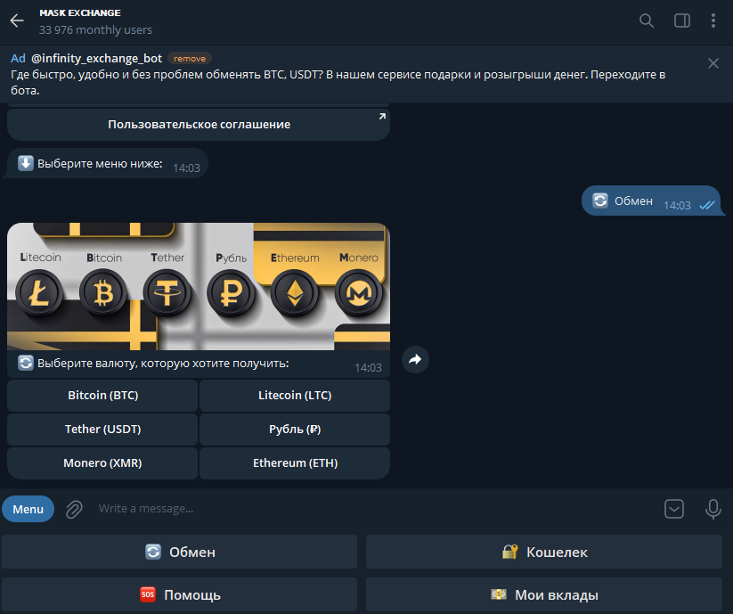Screen dimensions: 733x614
Task: Click the MASK EXCHANGE chat title
Action: [80, 13]
